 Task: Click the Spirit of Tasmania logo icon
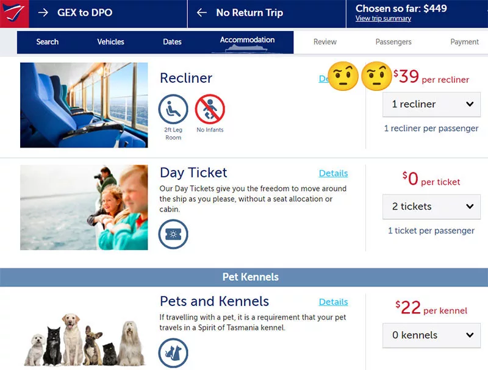pyautogui.click(x=14, y=13)
